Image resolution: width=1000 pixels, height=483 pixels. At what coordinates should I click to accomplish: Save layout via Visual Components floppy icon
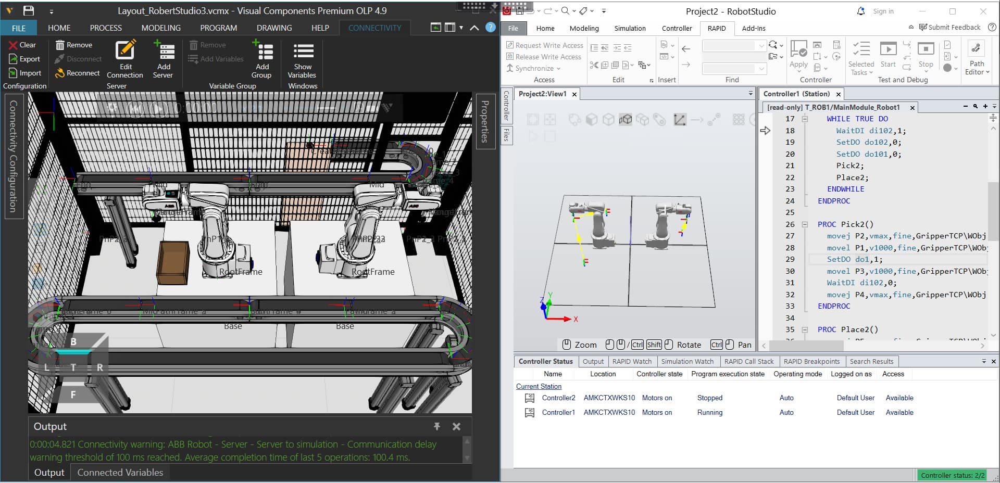point(29,10)
